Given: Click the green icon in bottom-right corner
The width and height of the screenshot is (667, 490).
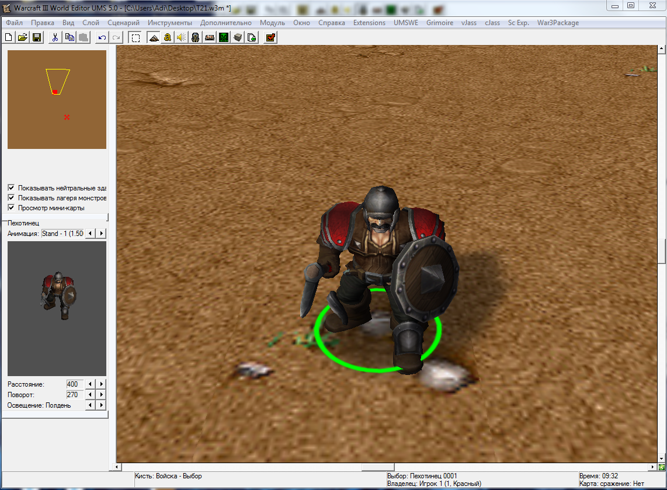Looking at the screenshot, I should pos(662,467).
